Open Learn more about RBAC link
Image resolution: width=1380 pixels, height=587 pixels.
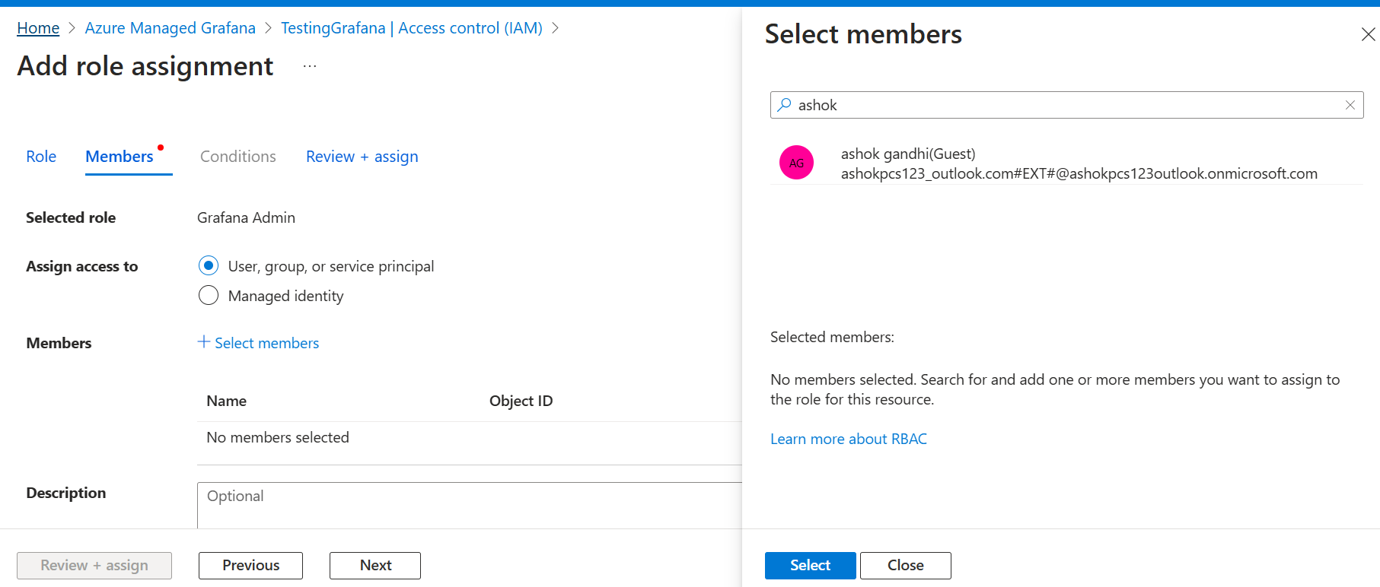[x=849, y=439]
